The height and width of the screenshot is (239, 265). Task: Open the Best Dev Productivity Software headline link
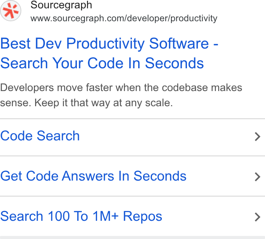pyautogui.click(x=109, y=53)
